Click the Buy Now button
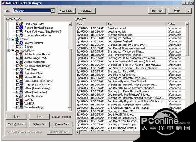The height and width of the screenshot is (142, 196). point(157,11)
